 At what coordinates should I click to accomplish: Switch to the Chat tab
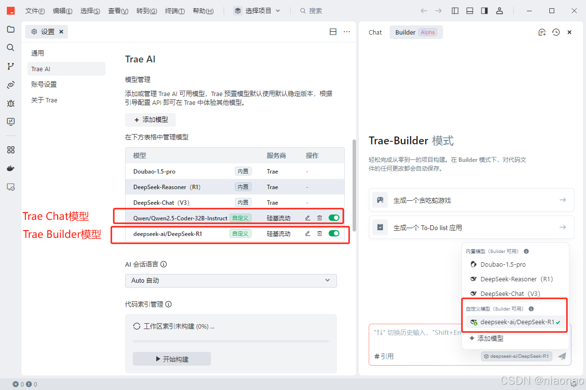(375, 32)
